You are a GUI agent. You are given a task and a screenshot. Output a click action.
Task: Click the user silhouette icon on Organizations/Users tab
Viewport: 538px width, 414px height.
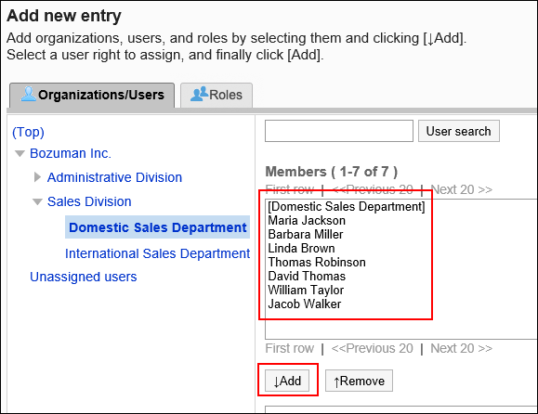[x=29, y=94]
